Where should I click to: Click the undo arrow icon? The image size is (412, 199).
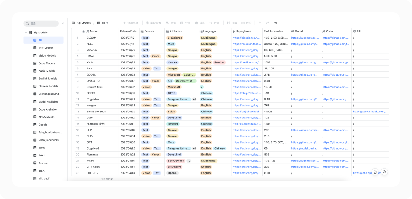click(x=260, y=23)
